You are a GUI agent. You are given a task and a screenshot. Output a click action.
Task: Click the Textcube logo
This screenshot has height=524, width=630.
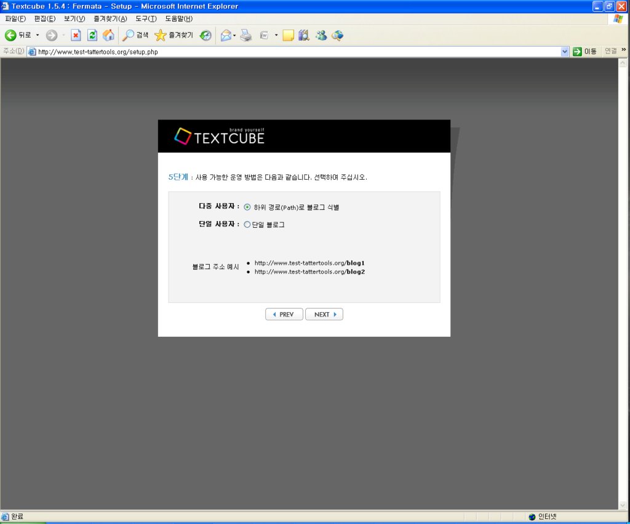click(220, 136)
